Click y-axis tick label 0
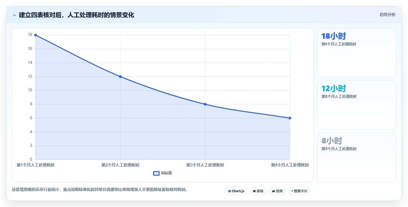Viewport: 408px width, 207px height. [x=31, y=159]
